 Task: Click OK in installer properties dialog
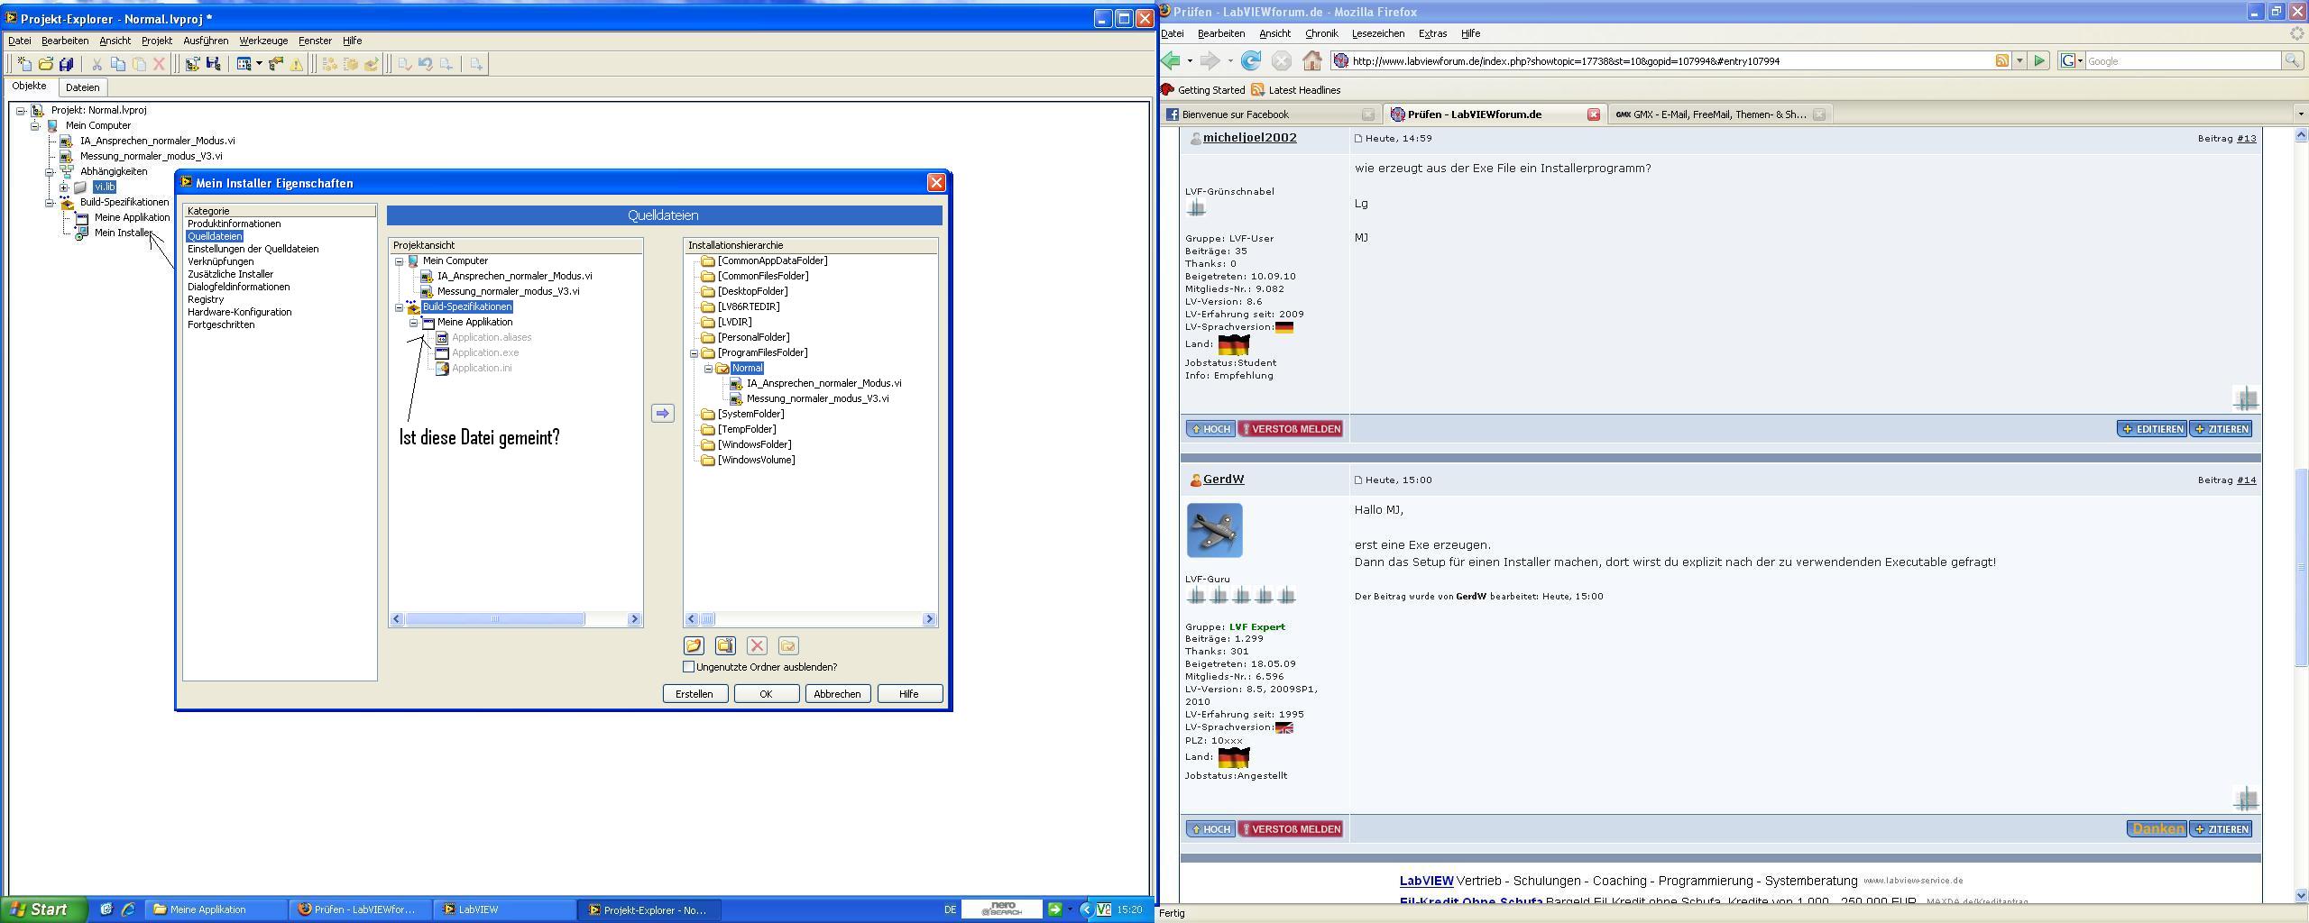click(x=766, y=694)
